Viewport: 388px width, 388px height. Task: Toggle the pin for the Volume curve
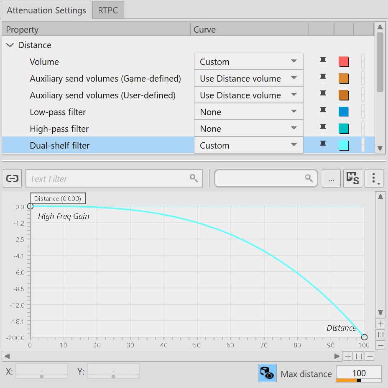click(323, 62)
